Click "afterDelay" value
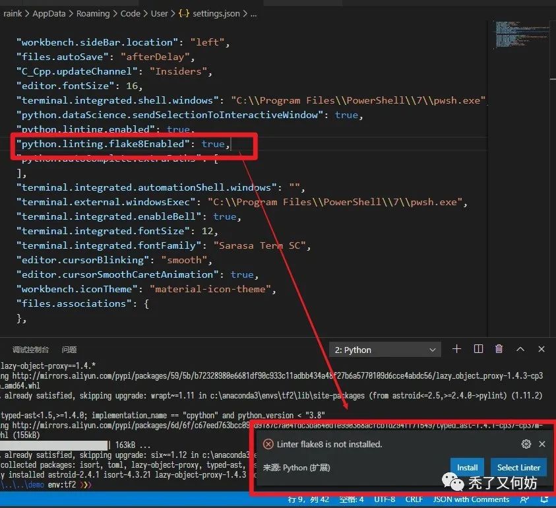Screen dimensions: 556x508 coord(155,57)
